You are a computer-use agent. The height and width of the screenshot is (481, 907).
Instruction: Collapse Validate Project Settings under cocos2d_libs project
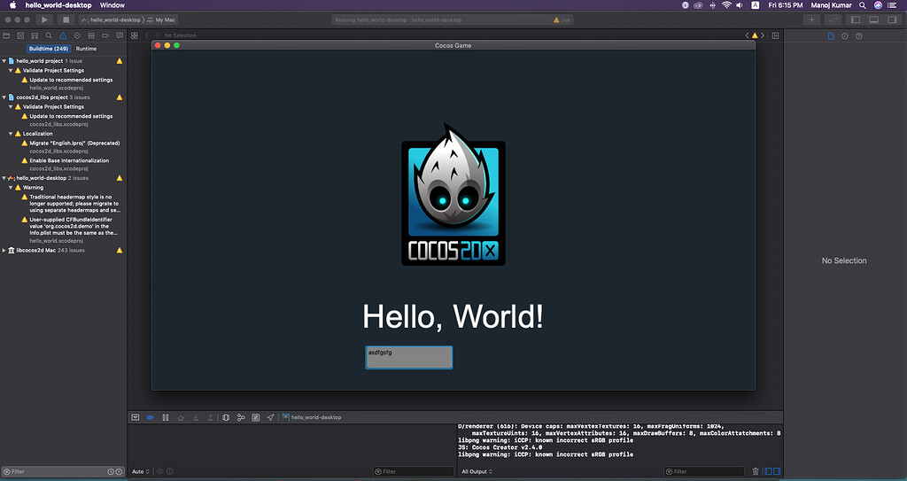point(11,106)
